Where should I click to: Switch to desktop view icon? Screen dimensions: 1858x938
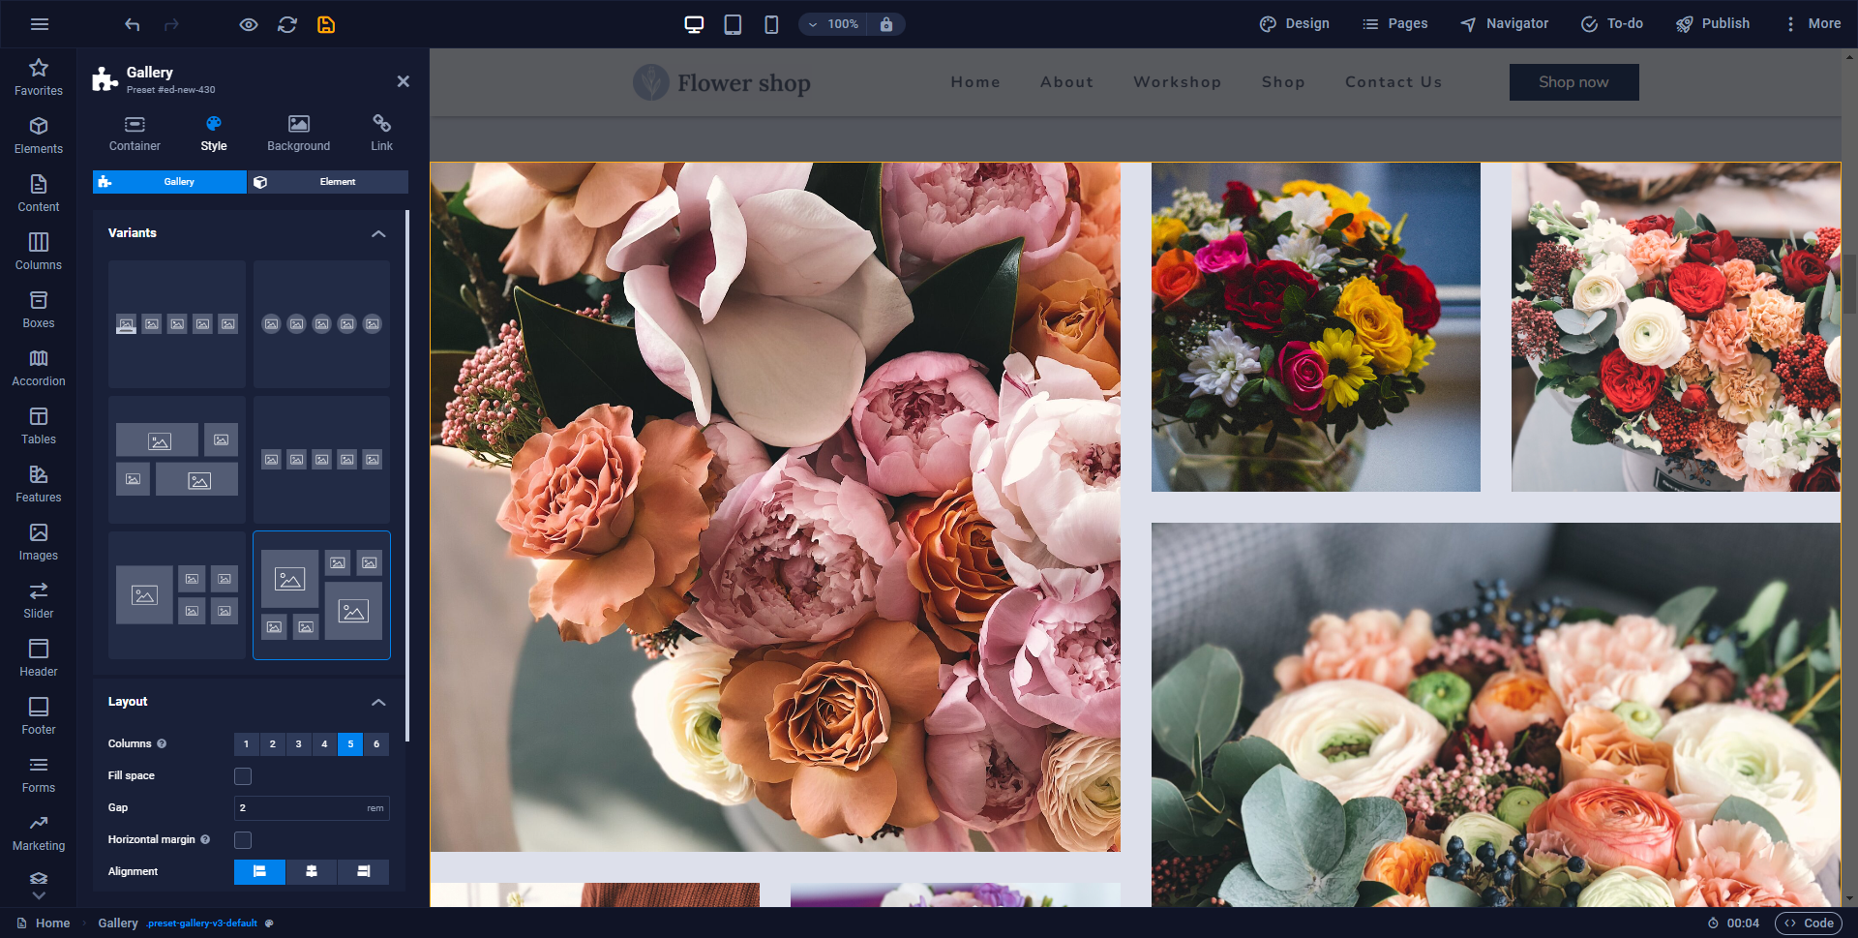(694, 24)
